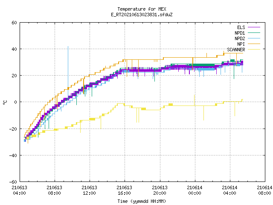The width and height of the screenshot is (273, 205).
Task: Click the green NPD1 legend line sample
Action: click(254, 33)
